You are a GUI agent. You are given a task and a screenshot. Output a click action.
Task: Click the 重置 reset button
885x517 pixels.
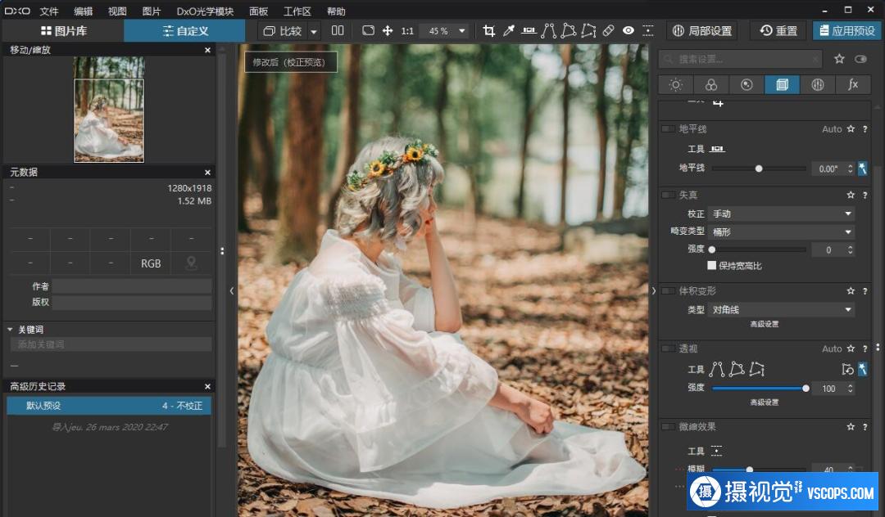click(x=779, y=31)
